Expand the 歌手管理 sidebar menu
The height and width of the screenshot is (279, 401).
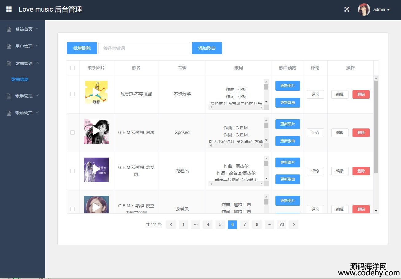[x=23, y=96]
